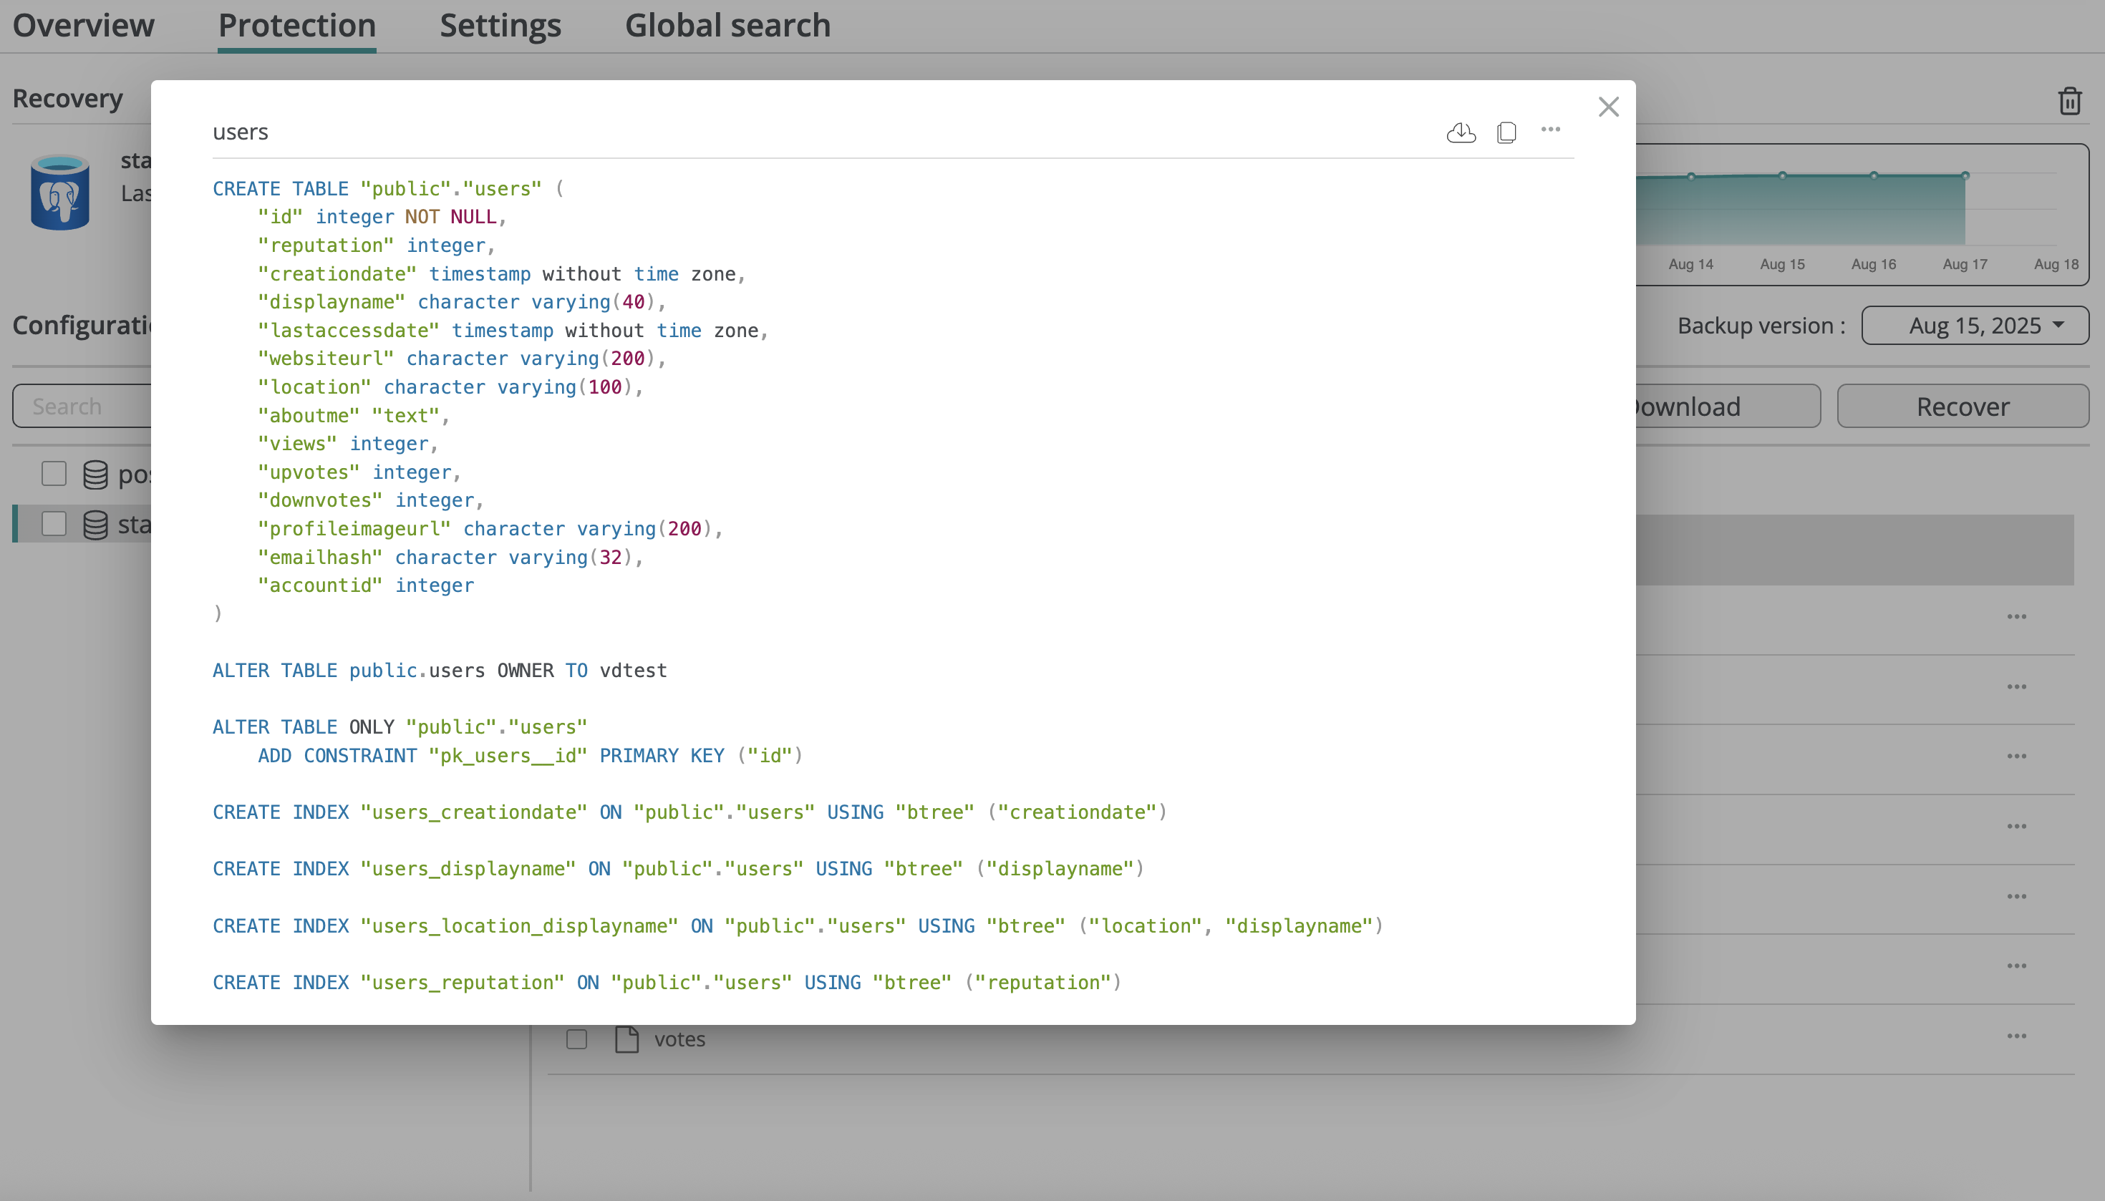The height and width of the screenshot is (1201, 2105).
Task: Copy the users SQL to clipboard
Action: (x=1506, y=132)
